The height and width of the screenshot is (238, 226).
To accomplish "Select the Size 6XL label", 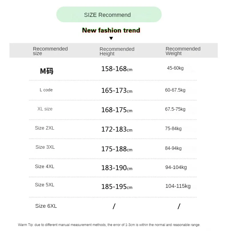I will point(46,206).
